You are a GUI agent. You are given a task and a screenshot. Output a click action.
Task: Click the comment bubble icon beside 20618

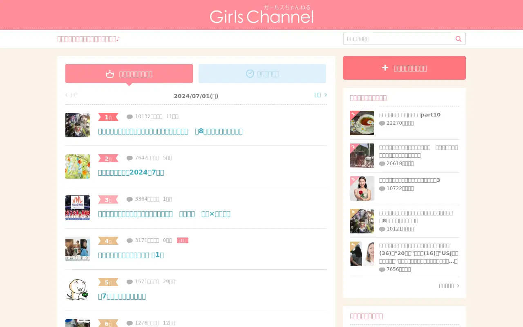382,164
